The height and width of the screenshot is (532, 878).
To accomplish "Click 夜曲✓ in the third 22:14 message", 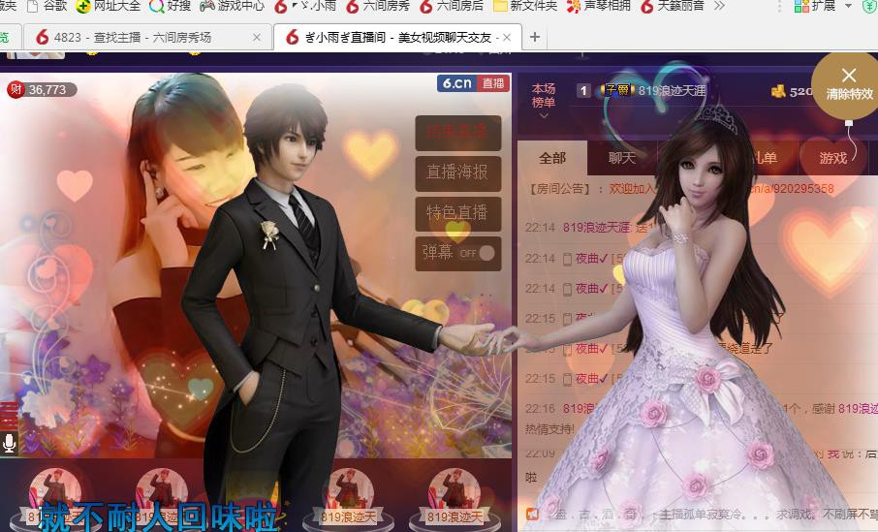I will pos(592,289).
